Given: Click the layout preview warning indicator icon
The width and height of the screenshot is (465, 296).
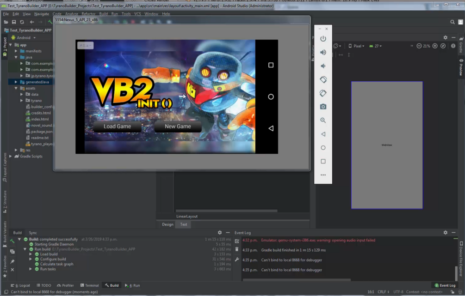Looking at the screenshot, I should pyautogui.click(x=453, y=46).
